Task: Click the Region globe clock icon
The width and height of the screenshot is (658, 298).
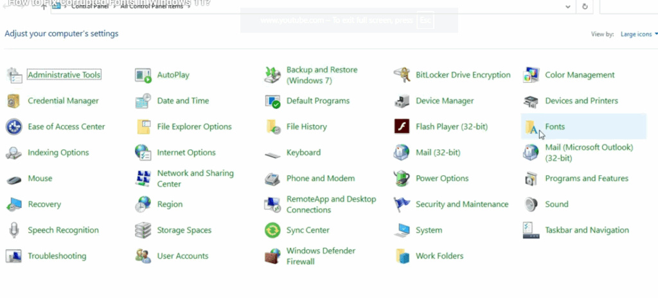Action: pyautogui.click(x=143, y=204)
